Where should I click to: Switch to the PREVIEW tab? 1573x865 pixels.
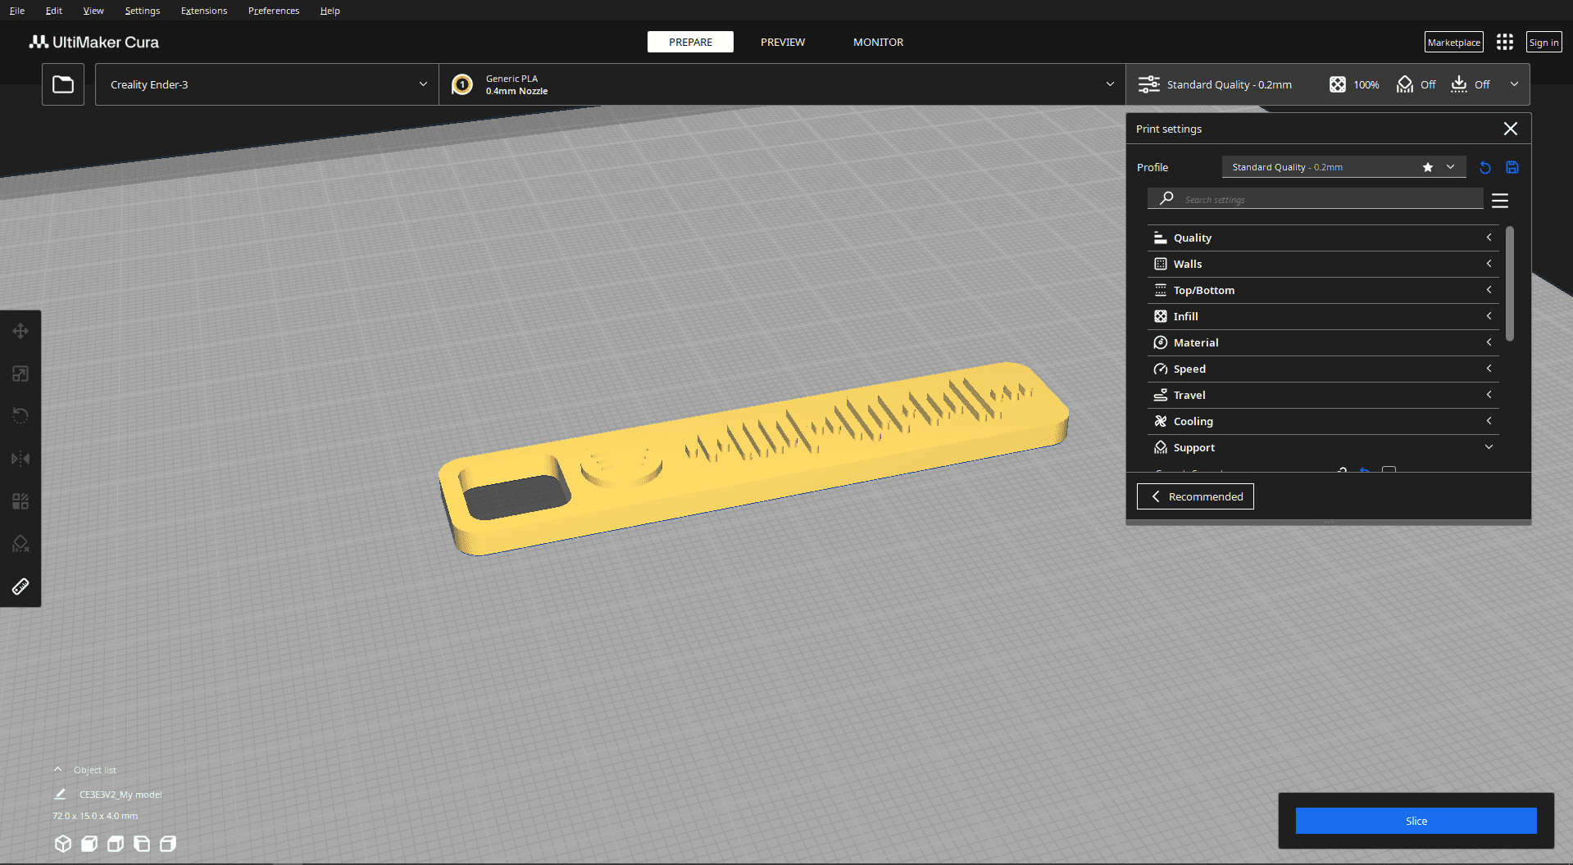tap(782, 42)
